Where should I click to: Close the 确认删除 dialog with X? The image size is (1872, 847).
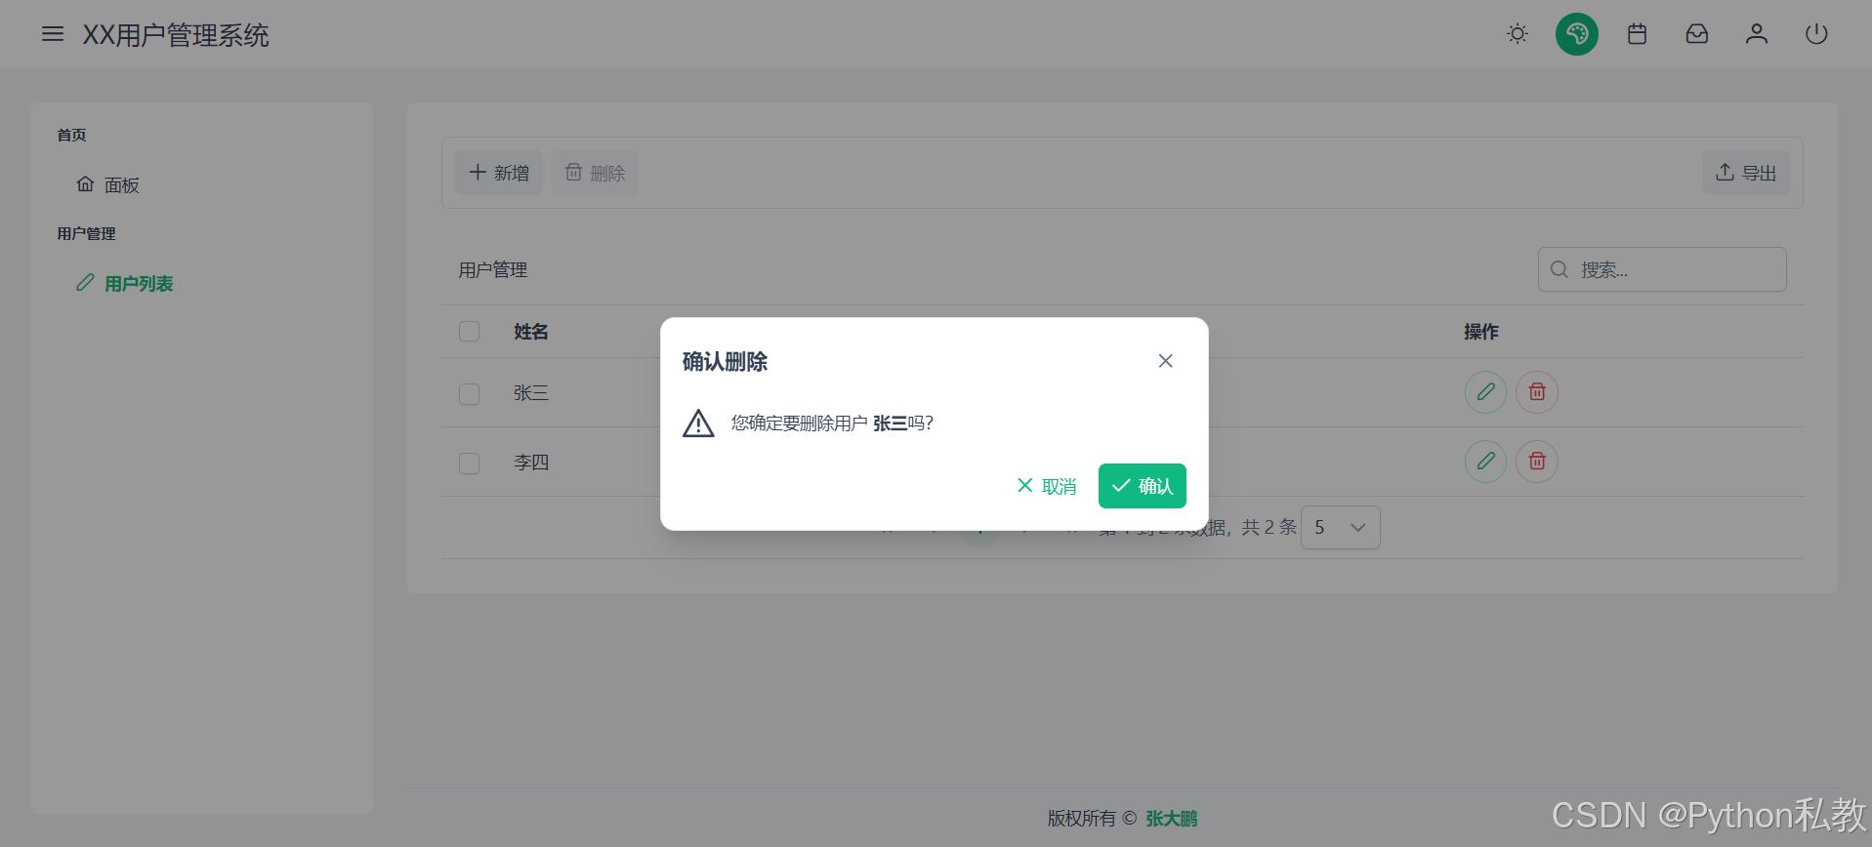1165,361
